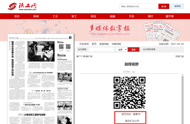Open 首页 in the red navigation bar
Image resolution: width=190 pixels, height=124 pixels.
[x=17, y=16]
